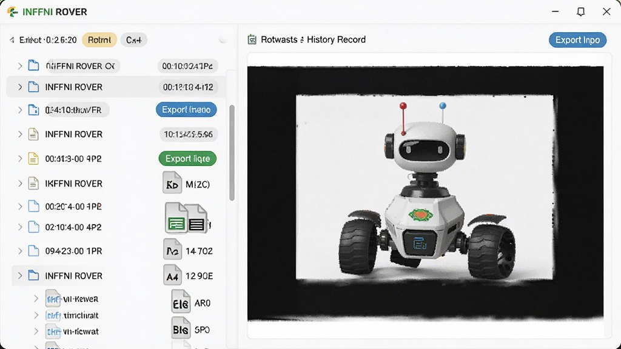Viewport: 621px width, 349px height.
Task: Click the file icon before the vII-Kewer label
Action: pos(53,299)
